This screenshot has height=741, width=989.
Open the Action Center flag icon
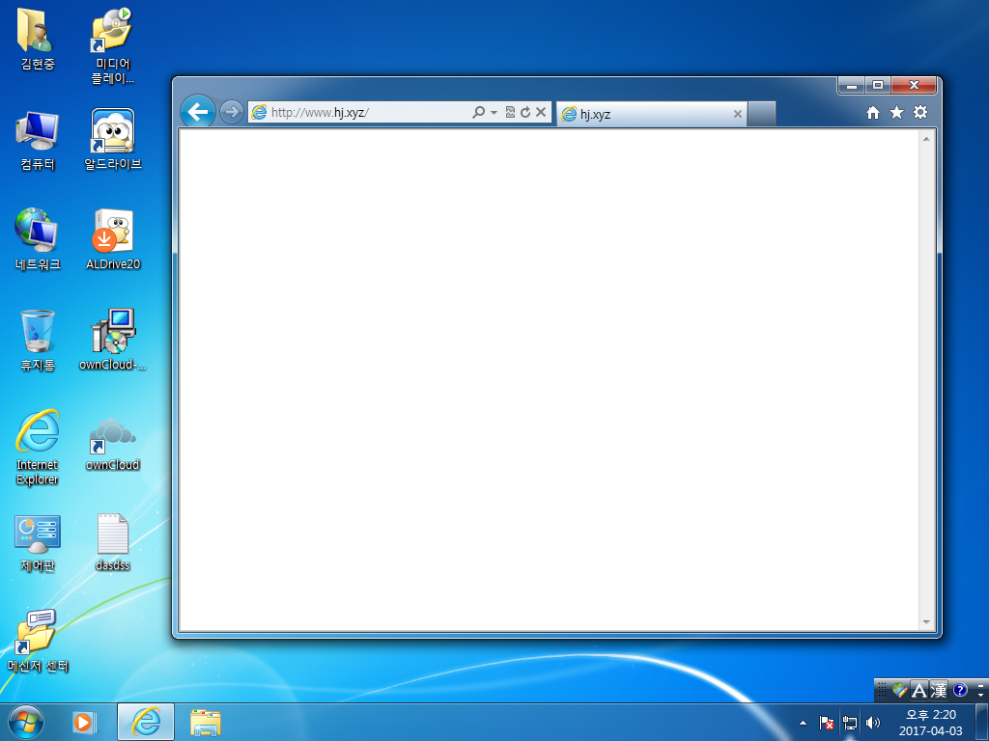coord(827,723)
